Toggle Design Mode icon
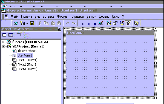Image resolution: width=164 pixels, height=104 pixels. tap(101, 23)
